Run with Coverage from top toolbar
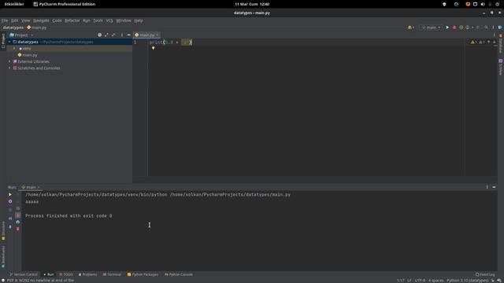This screenshot has width=504, height=283. pos(461,28)
